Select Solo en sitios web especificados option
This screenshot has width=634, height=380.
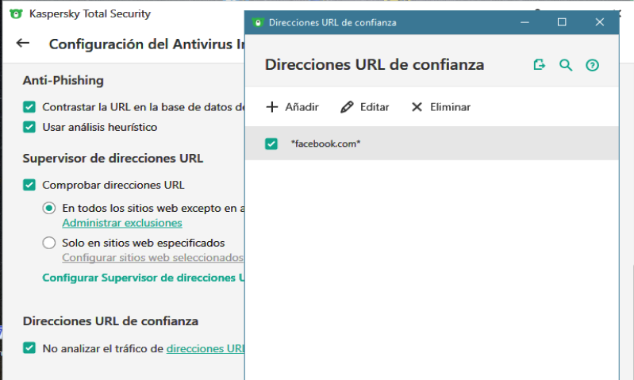click(x=49, y=243)
